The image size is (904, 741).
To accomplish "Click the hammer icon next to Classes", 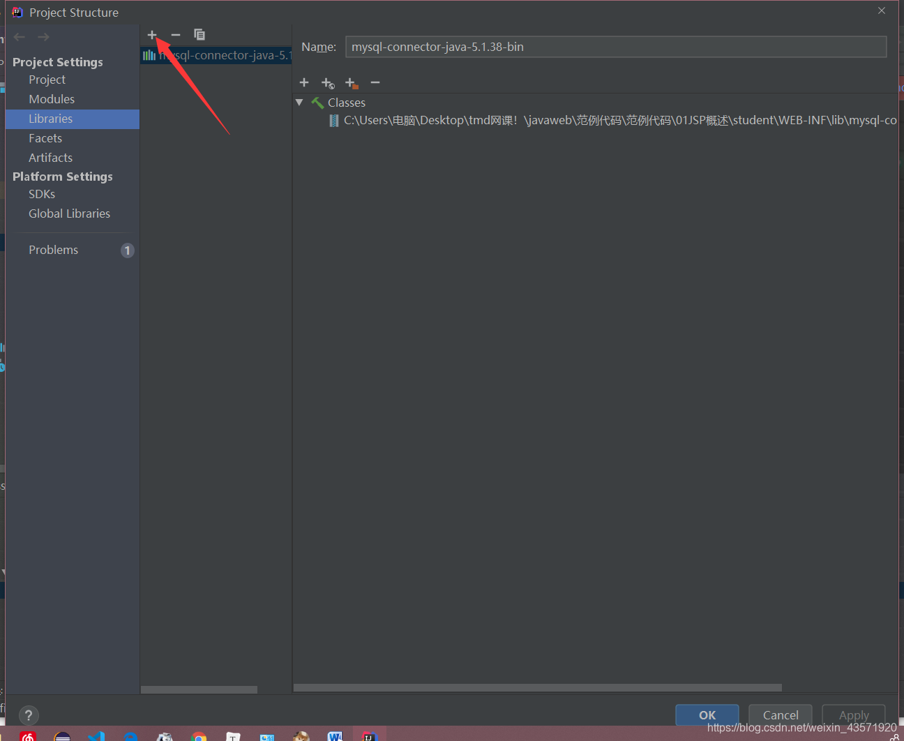I will (x=317, y=103).
